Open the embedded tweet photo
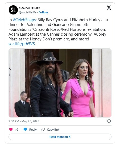This screenshot has width=120, height=144. click(x=60, y=83)
